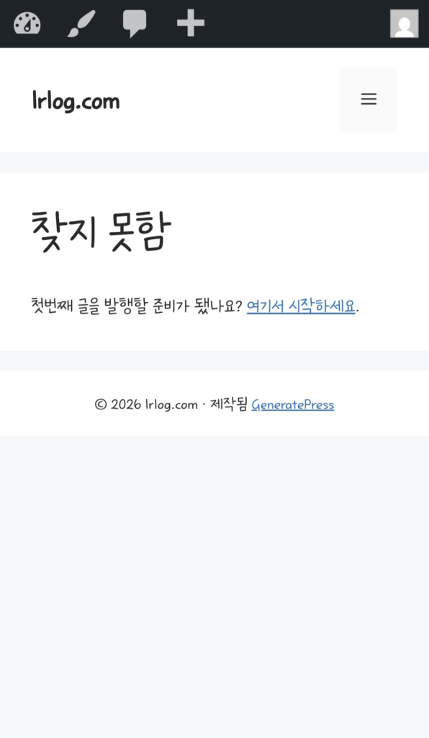Follow the 여기서 시작하세요 link
429x738 pixels.
(301, 306)
